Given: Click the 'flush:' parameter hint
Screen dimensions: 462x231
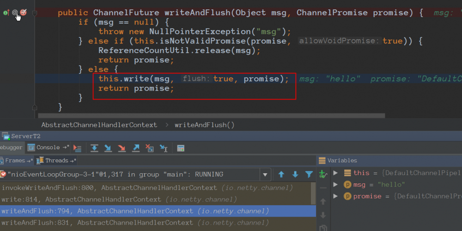Looking at the screenshot, I should (x=197, y=79).
